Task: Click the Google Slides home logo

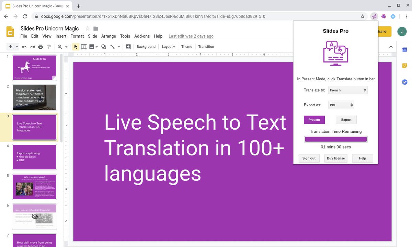Action: click(10, 32)
